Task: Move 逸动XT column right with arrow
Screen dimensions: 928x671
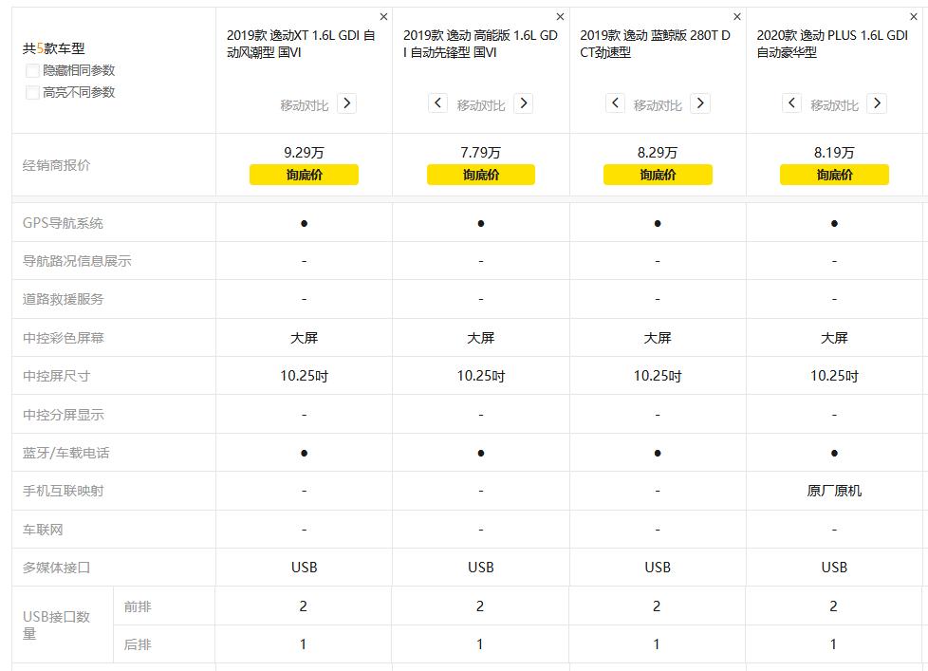Action: [347, 103]
